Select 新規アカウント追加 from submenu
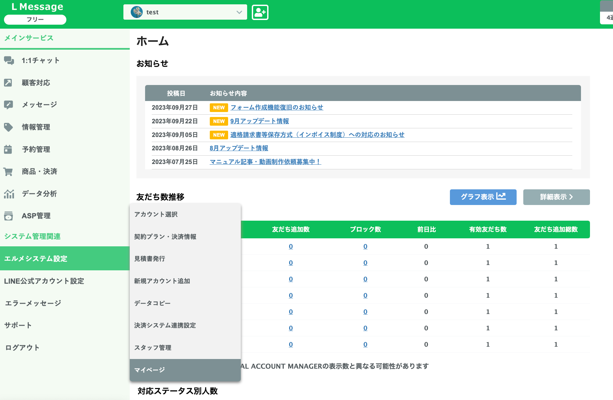The width and height of the screenshot is (613, 400). pyautogui.click(x=185, y=281)
